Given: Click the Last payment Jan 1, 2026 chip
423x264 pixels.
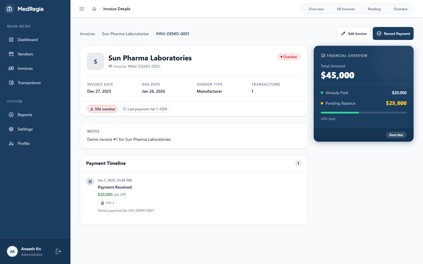Looking at the screenshot, I should [x=145, y=109].
